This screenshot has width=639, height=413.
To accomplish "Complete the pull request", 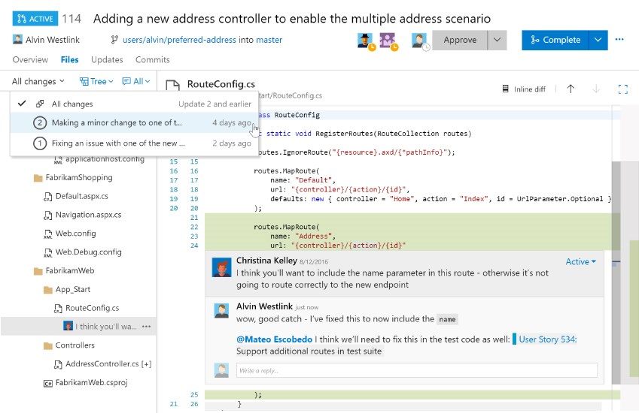I will pyautogui.click(x=555, y=40).
